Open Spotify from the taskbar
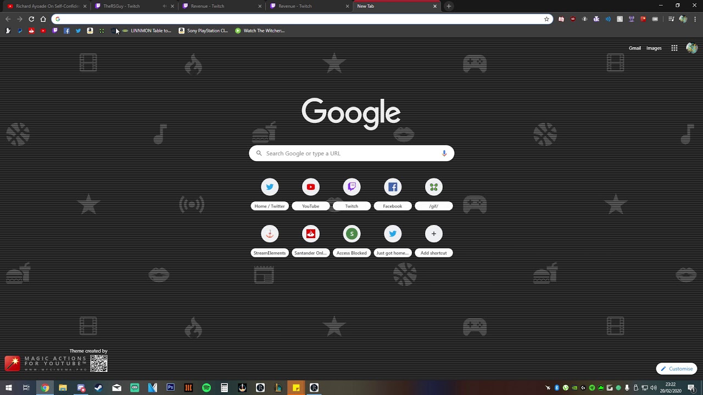This screenshot has height=395, width=703. [207, 388]
